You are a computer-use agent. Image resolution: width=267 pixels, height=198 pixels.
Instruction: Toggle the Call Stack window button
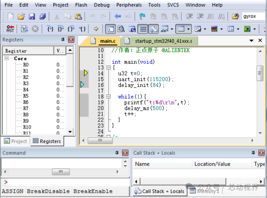click(x=153, y=29)
